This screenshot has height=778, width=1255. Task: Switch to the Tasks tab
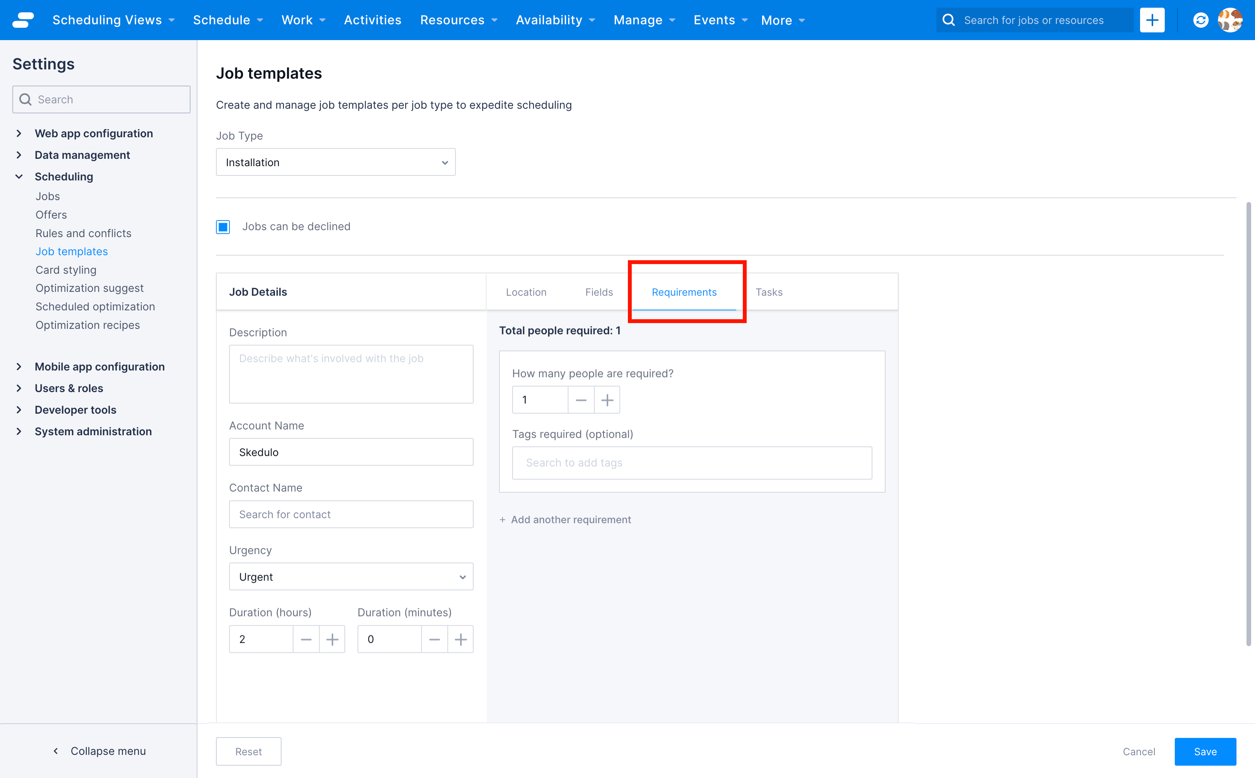(x=769, y=291)
